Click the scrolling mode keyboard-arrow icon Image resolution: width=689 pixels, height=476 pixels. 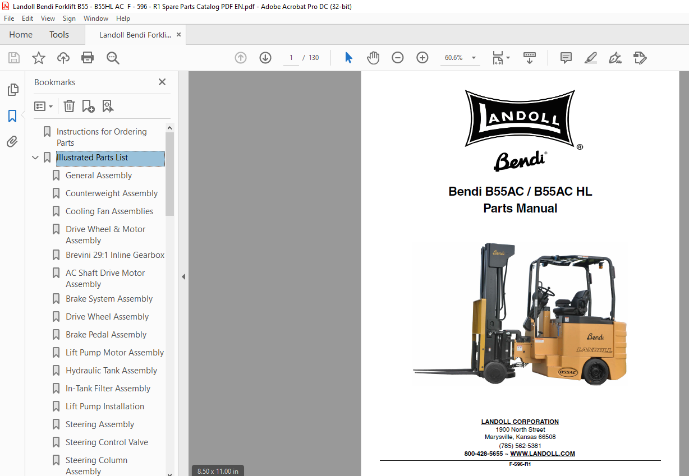point(530,58)
